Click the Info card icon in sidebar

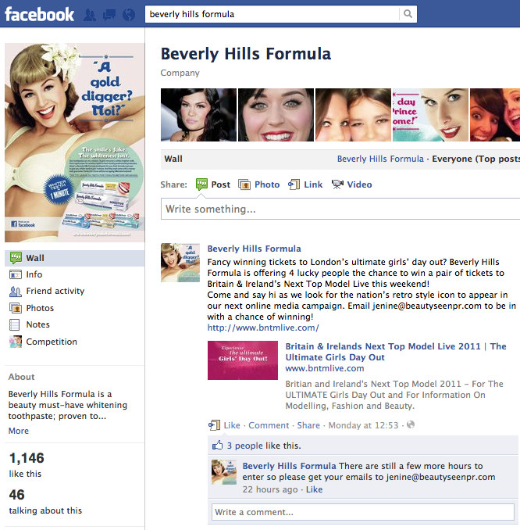coord(16,274)
